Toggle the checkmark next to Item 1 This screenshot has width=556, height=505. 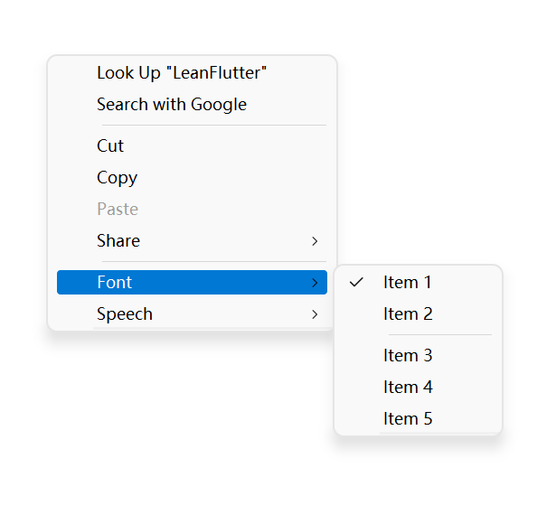click(x=356, y=283)
